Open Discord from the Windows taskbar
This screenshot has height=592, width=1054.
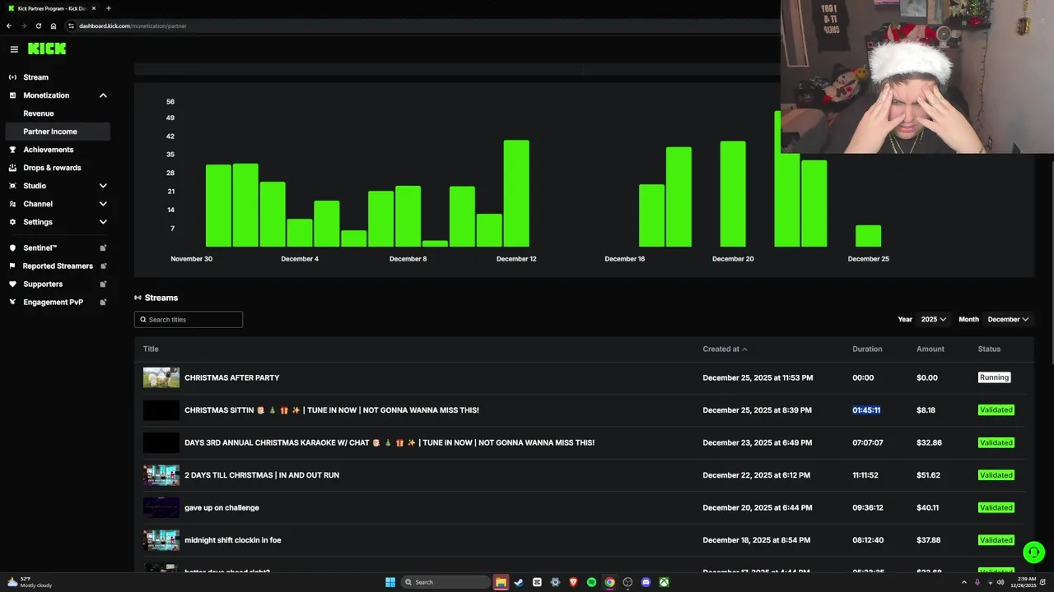(x=646, y=582)
